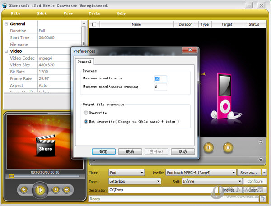Click the Type column header
271x206 pixels.
tap(205, 24)
